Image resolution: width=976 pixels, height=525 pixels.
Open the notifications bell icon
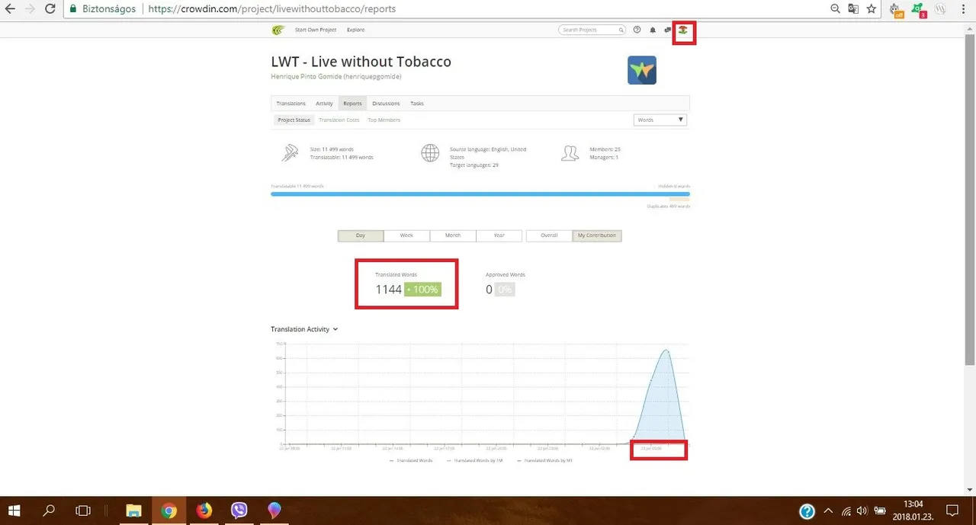(653, 30)
